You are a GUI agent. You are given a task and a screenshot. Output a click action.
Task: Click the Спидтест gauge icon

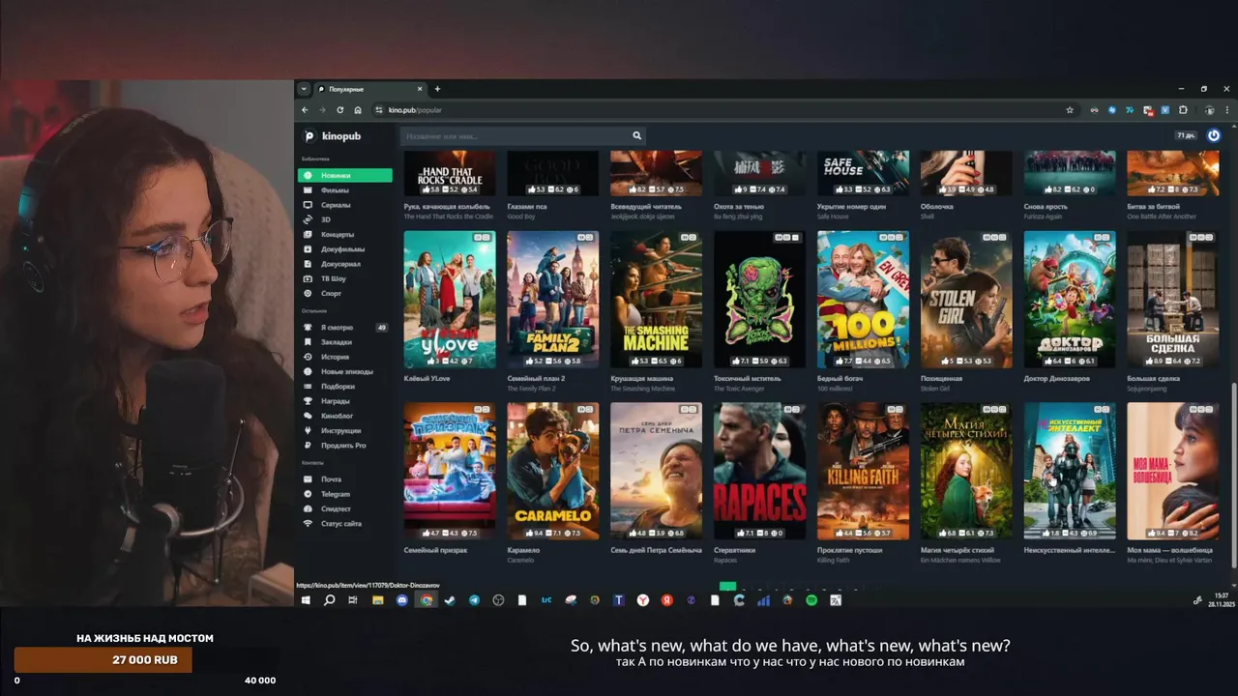click(x=309, y=508)
